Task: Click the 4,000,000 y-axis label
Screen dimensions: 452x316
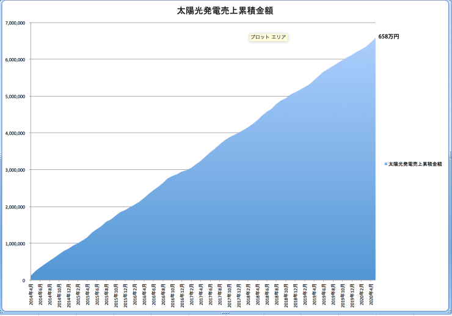Action: point(15,133)
